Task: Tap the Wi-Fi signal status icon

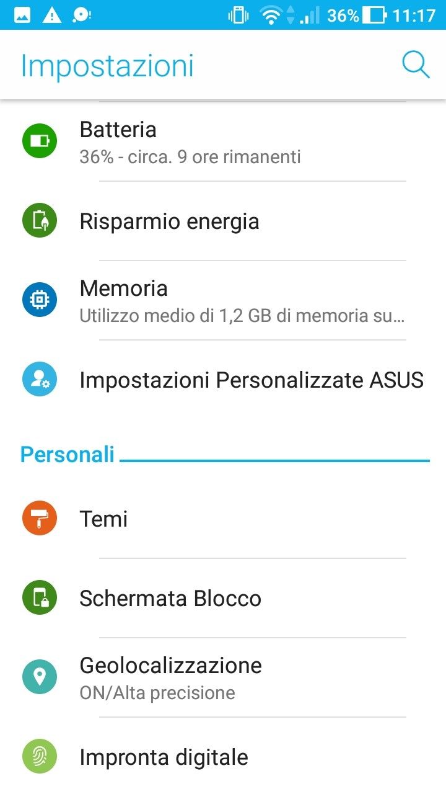Action: tap(271, 16)
